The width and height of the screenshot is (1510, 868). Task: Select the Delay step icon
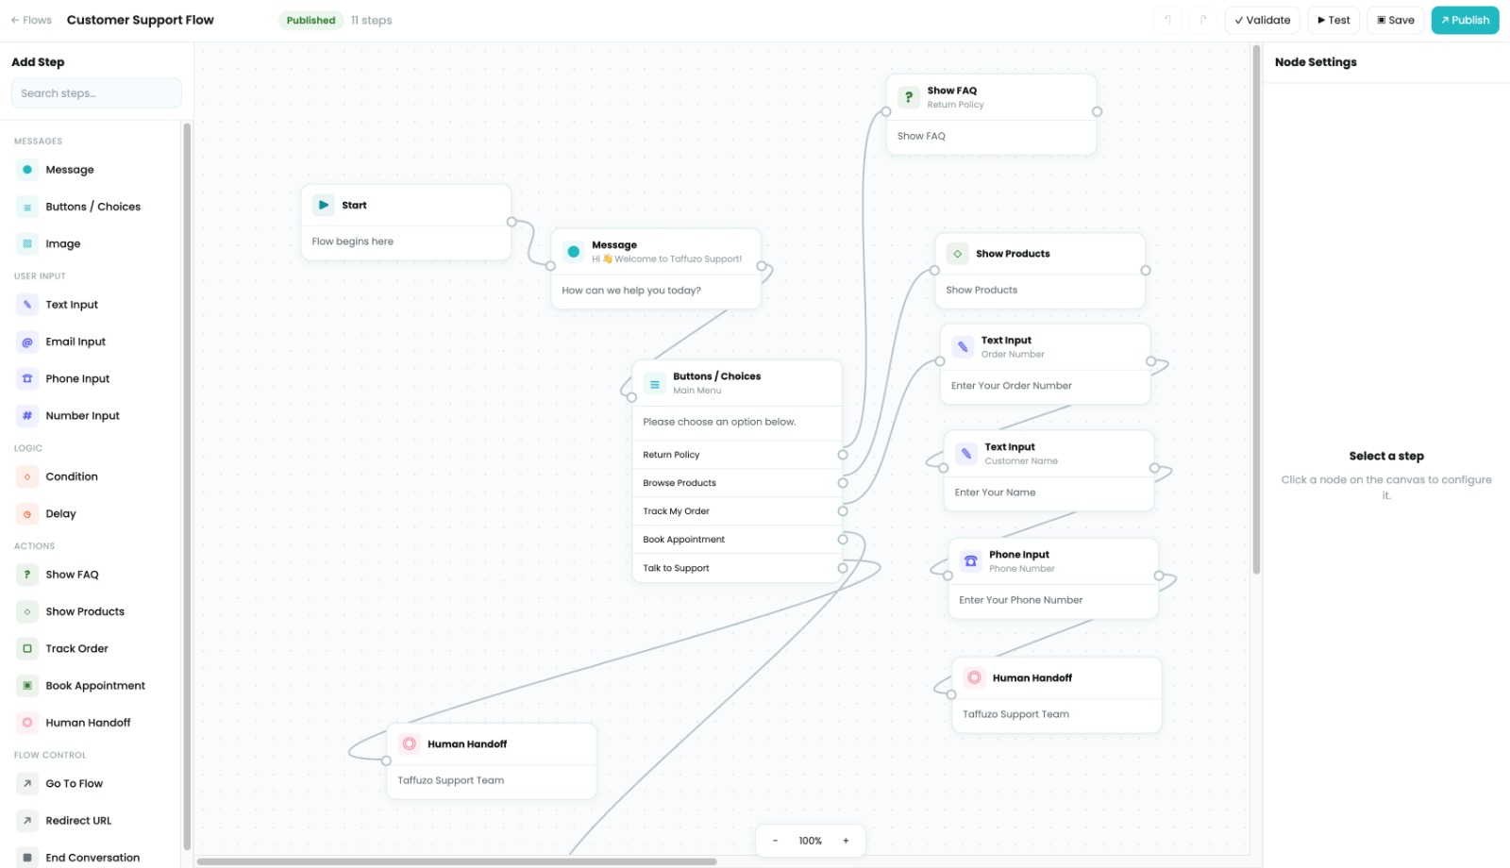pos(27,513)
